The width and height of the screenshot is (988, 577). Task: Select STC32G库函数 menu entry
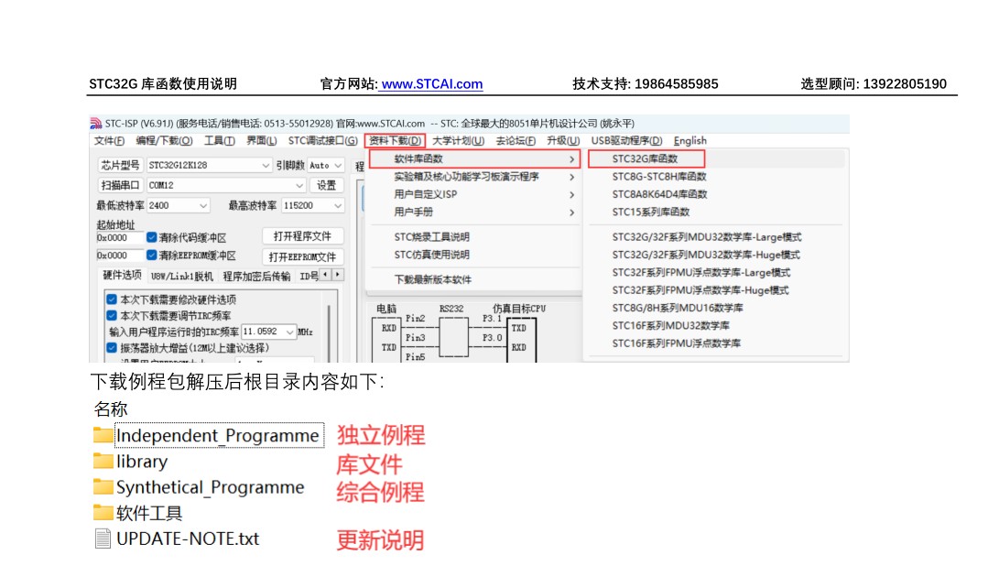coord(646,158)
